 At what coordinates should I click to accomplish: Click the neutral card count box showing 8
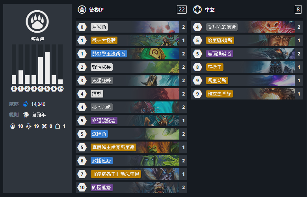[298, 9]
